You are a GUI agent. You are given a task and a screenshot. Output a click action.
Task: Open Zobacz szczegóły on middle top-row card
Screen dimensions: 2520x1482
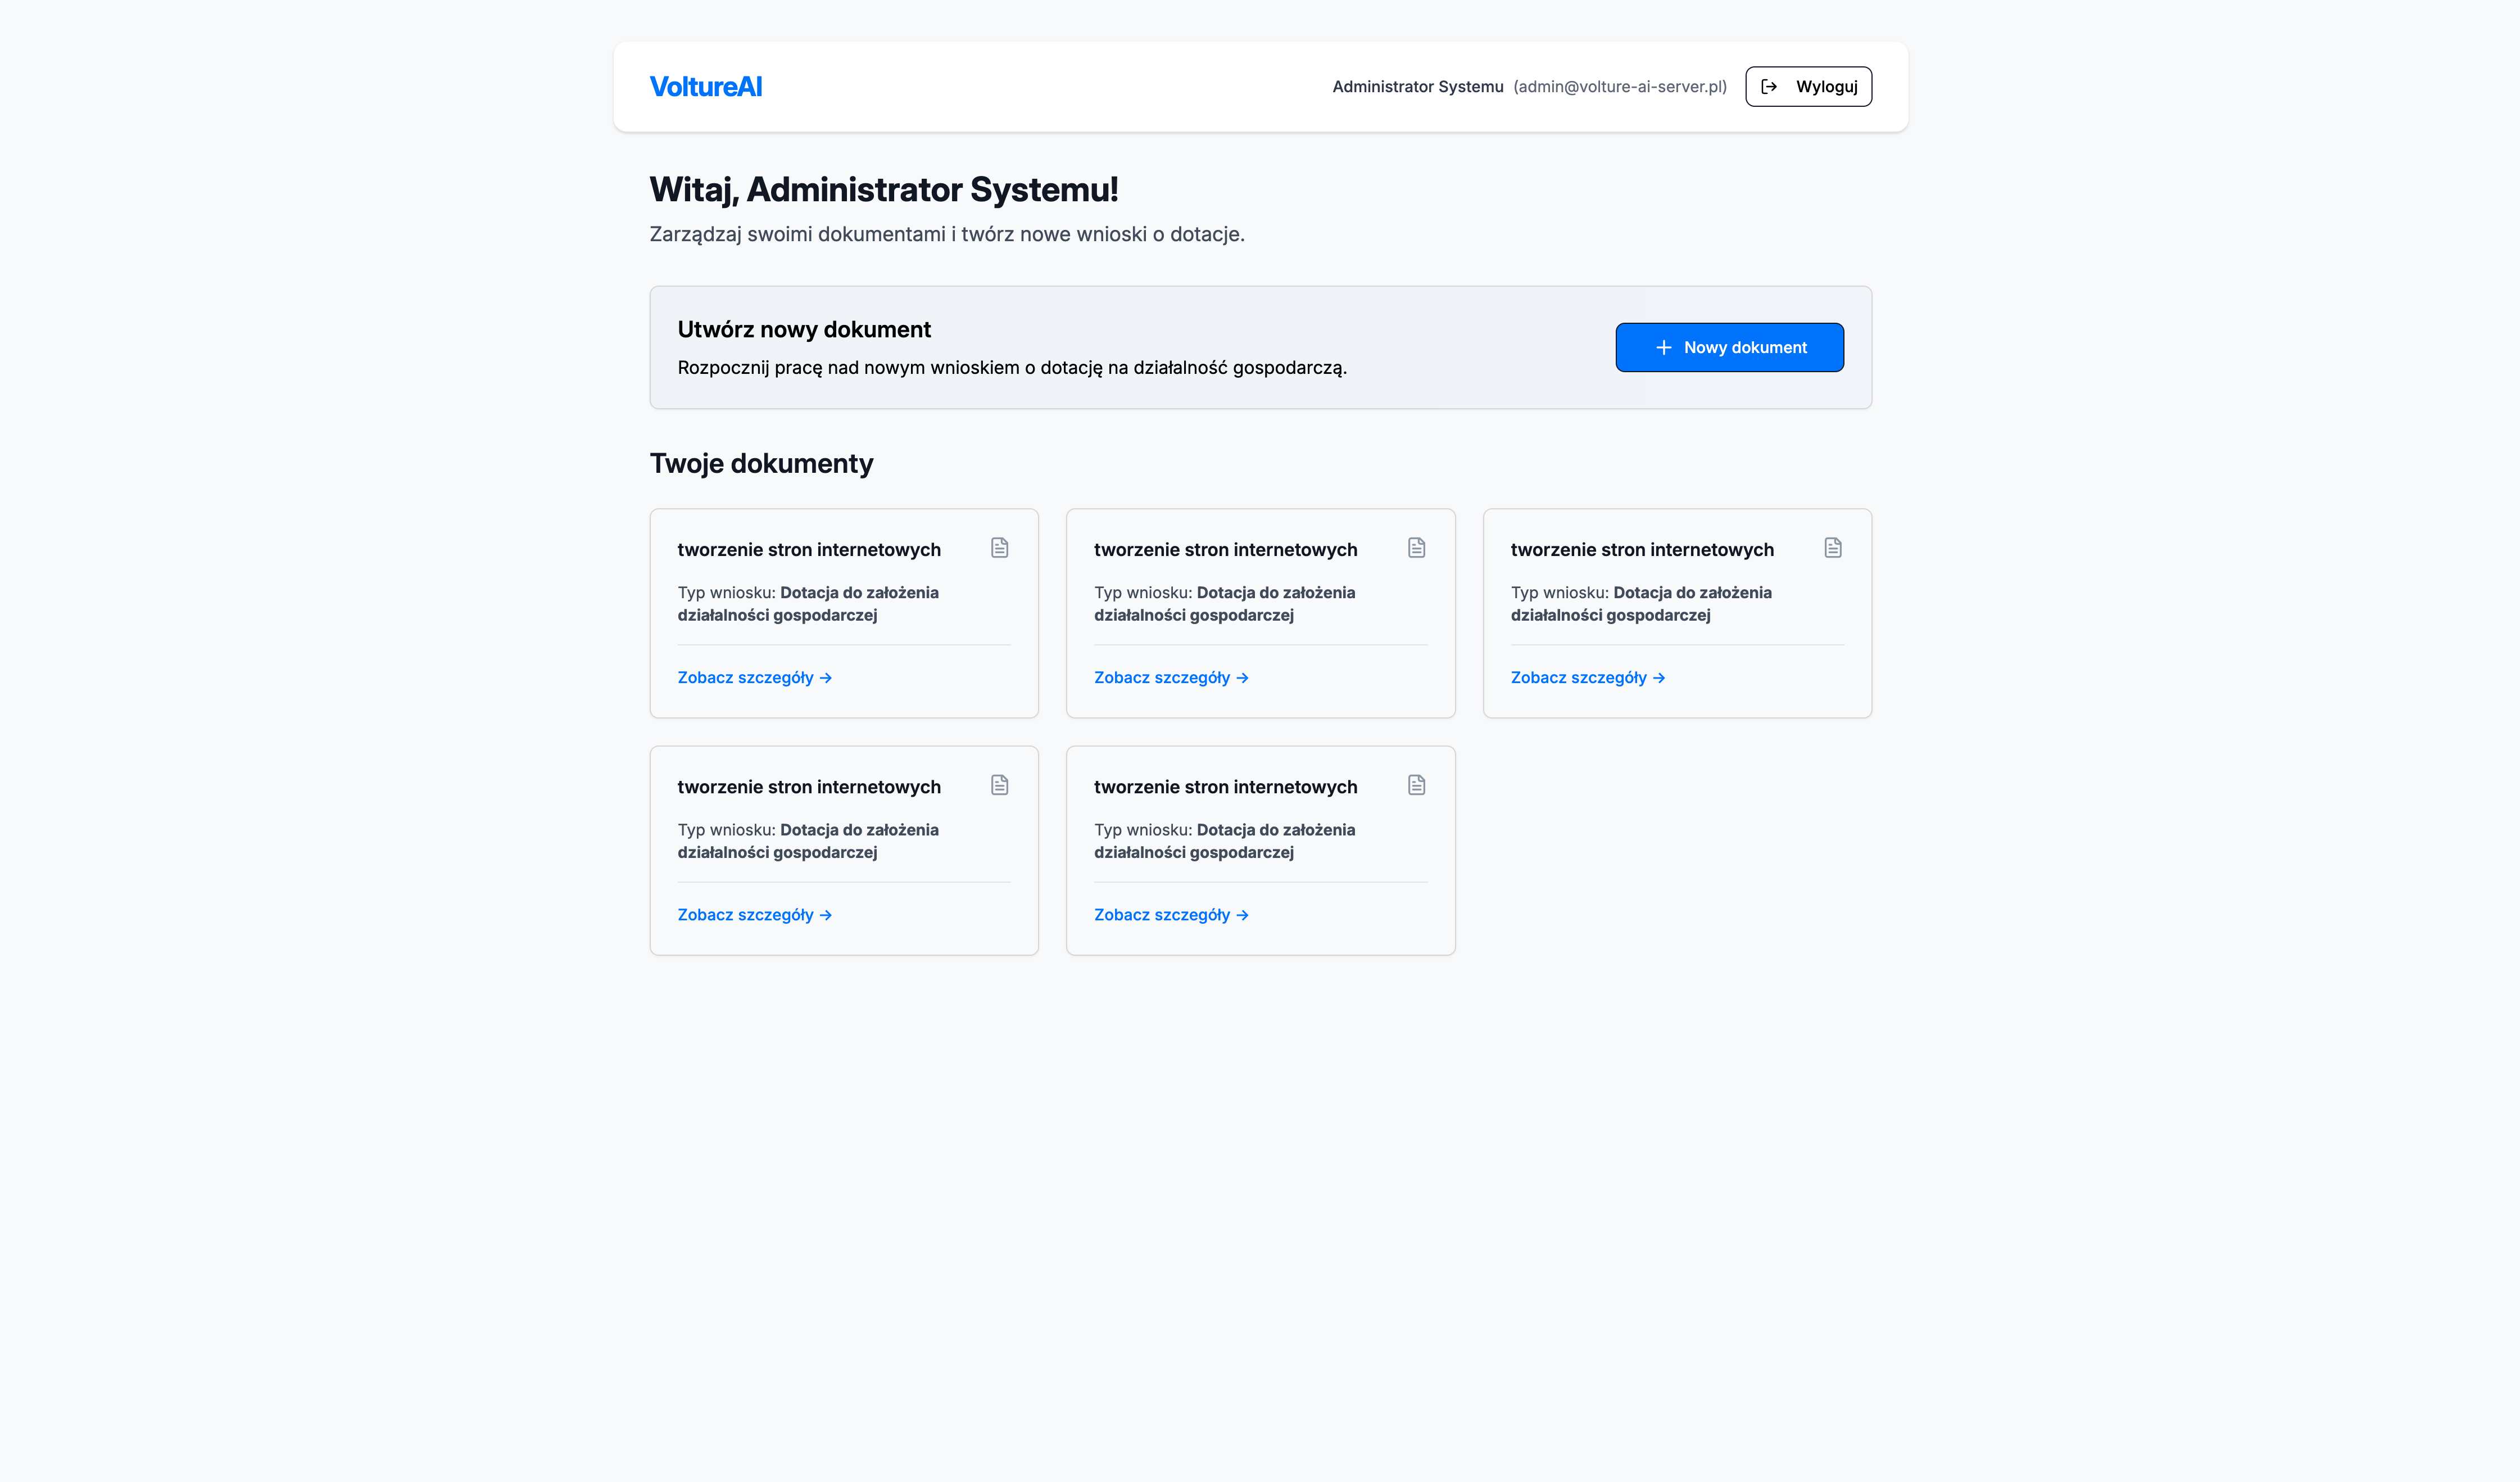[1171, 677]
